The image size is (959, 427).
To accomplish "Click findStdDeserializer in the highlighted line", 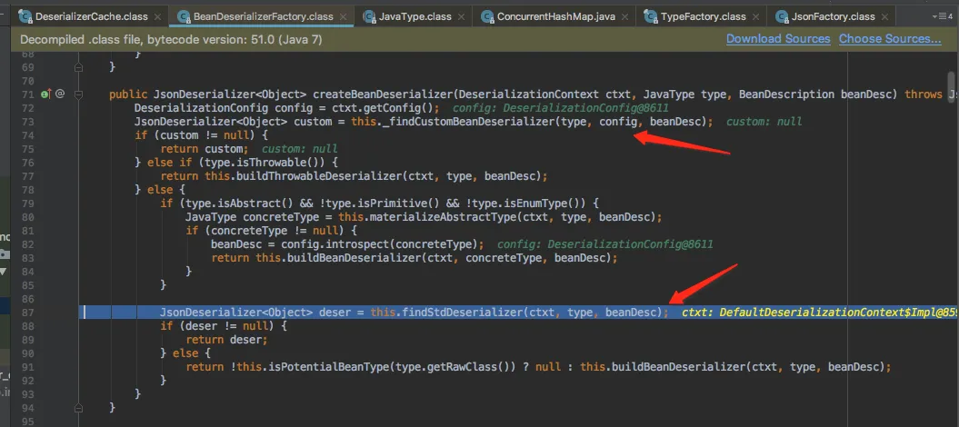I will coord(458,313).
